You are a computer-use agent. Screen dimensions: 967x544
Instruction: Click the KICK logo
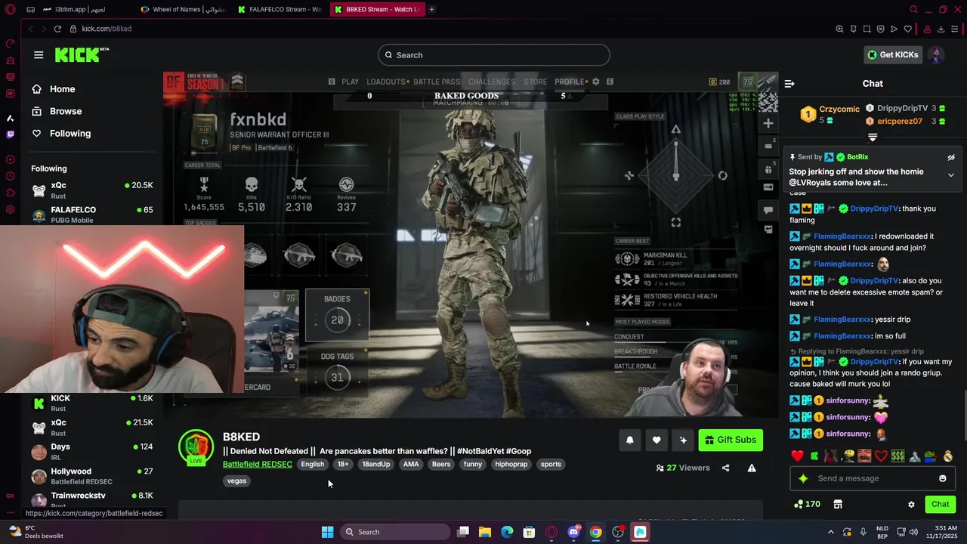tap(82, 54)
